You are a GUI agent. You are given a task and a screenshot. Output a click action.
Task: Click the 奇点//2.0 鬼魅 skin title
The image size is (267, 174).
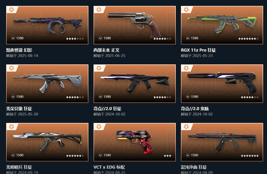[195, 109]
